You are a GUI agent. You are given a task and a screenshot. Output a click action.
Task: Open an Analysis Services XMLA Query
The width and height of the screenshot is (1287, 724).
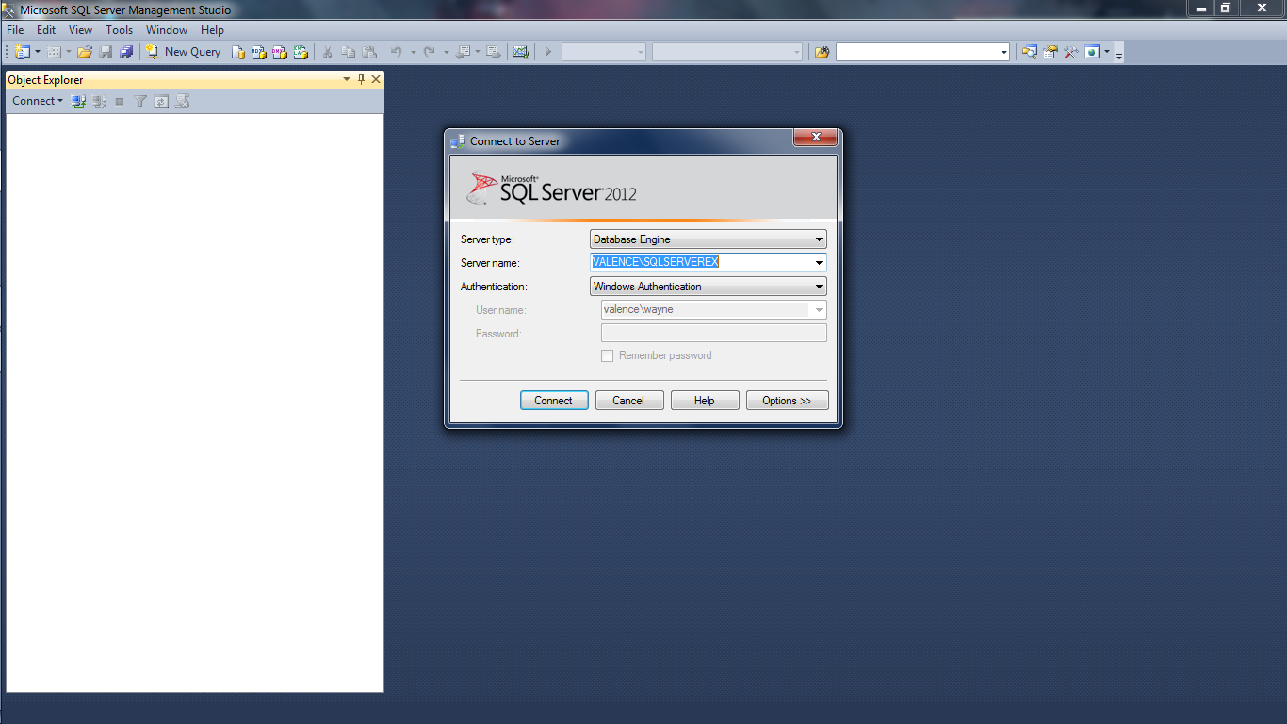tap(301, 52)
